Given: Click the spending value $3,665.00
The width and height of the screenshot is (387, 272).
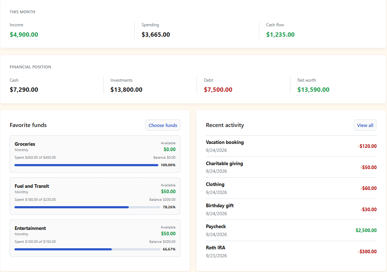Looking at the screenshot, I should [x=156, y=35].
